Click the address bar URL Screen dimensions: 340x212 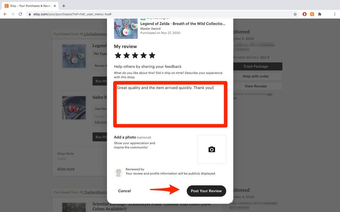(x=72, y=14)
